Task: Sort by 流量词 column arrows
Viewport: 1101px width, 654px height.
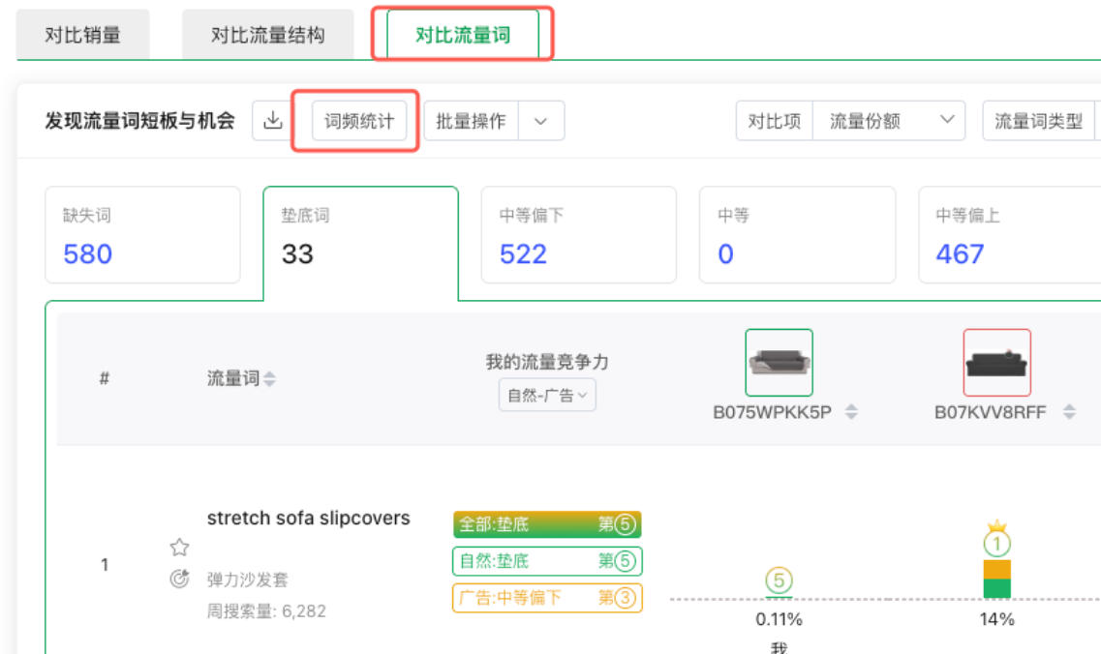Action: [269, 379]
